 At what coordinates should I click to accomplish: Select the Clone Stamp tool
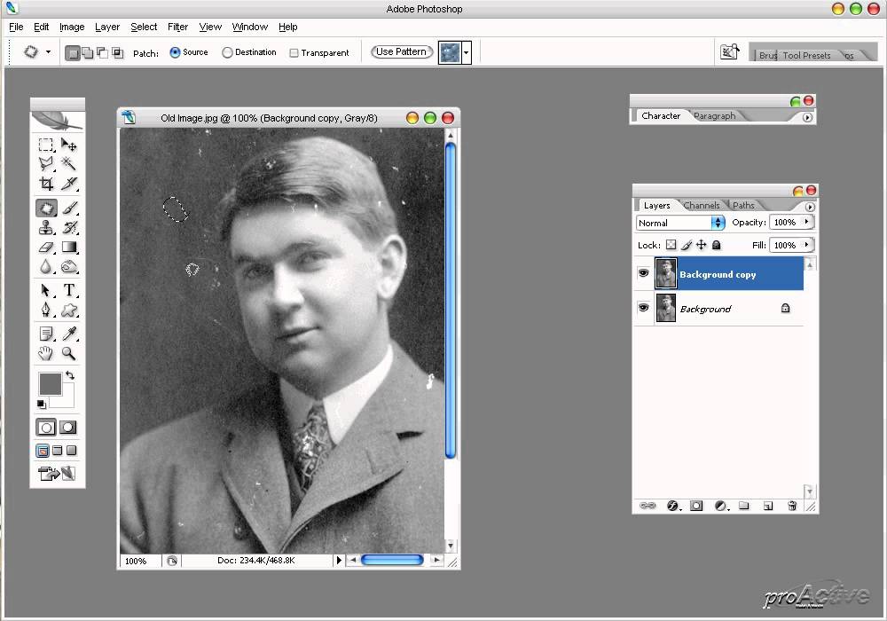(46, 227)
